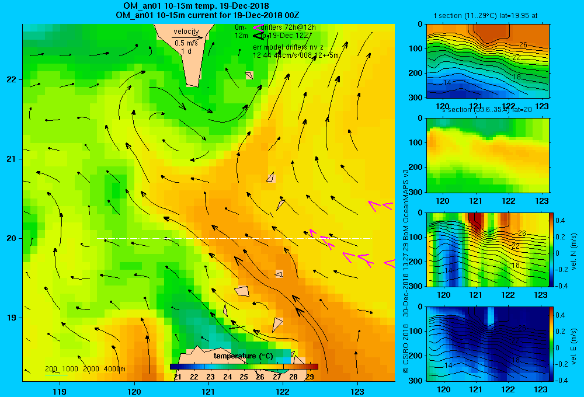Click the vertical '30-Dec-2018 13:27:29 BoM OceanMAPS v3' text
This screenshot has width=584, height=397.
coord(406,243)
